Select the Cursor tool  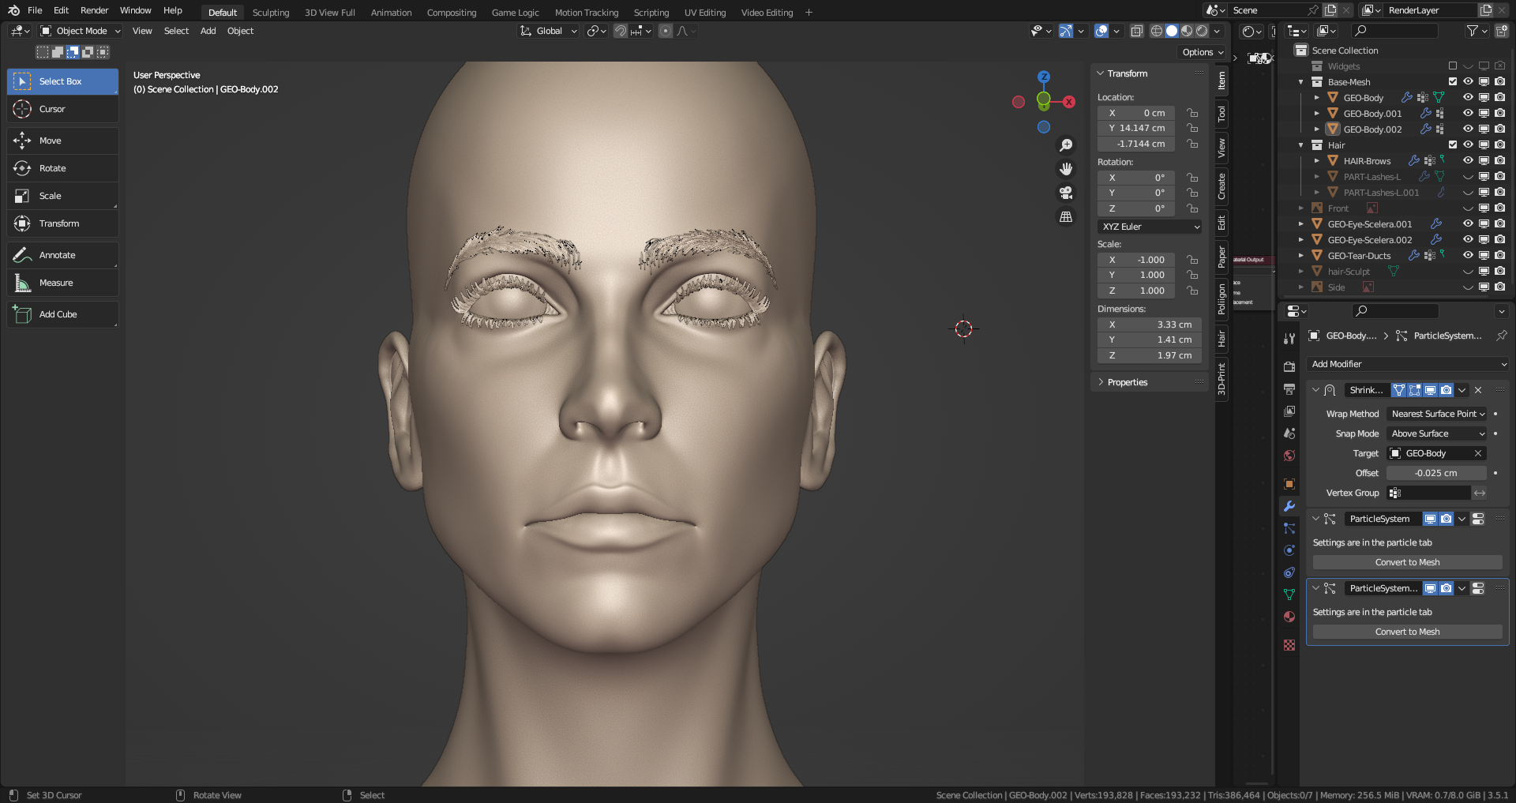[x=62, y=109]
